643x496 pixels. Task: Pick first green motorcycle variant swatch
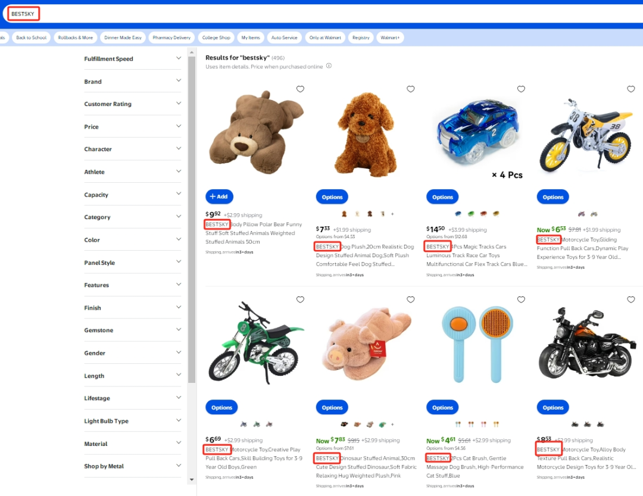(x=244, y=424)
